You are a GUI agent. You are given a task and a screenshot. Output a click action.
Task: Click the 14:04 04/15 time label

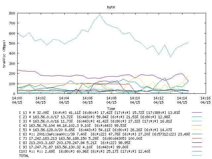[64, 100]
